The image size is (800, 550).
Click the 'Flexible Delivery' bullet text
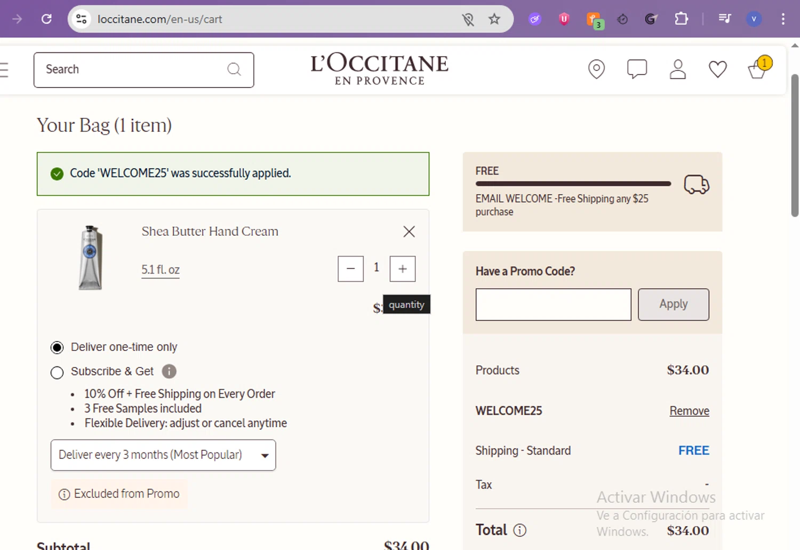coord(186,423)
